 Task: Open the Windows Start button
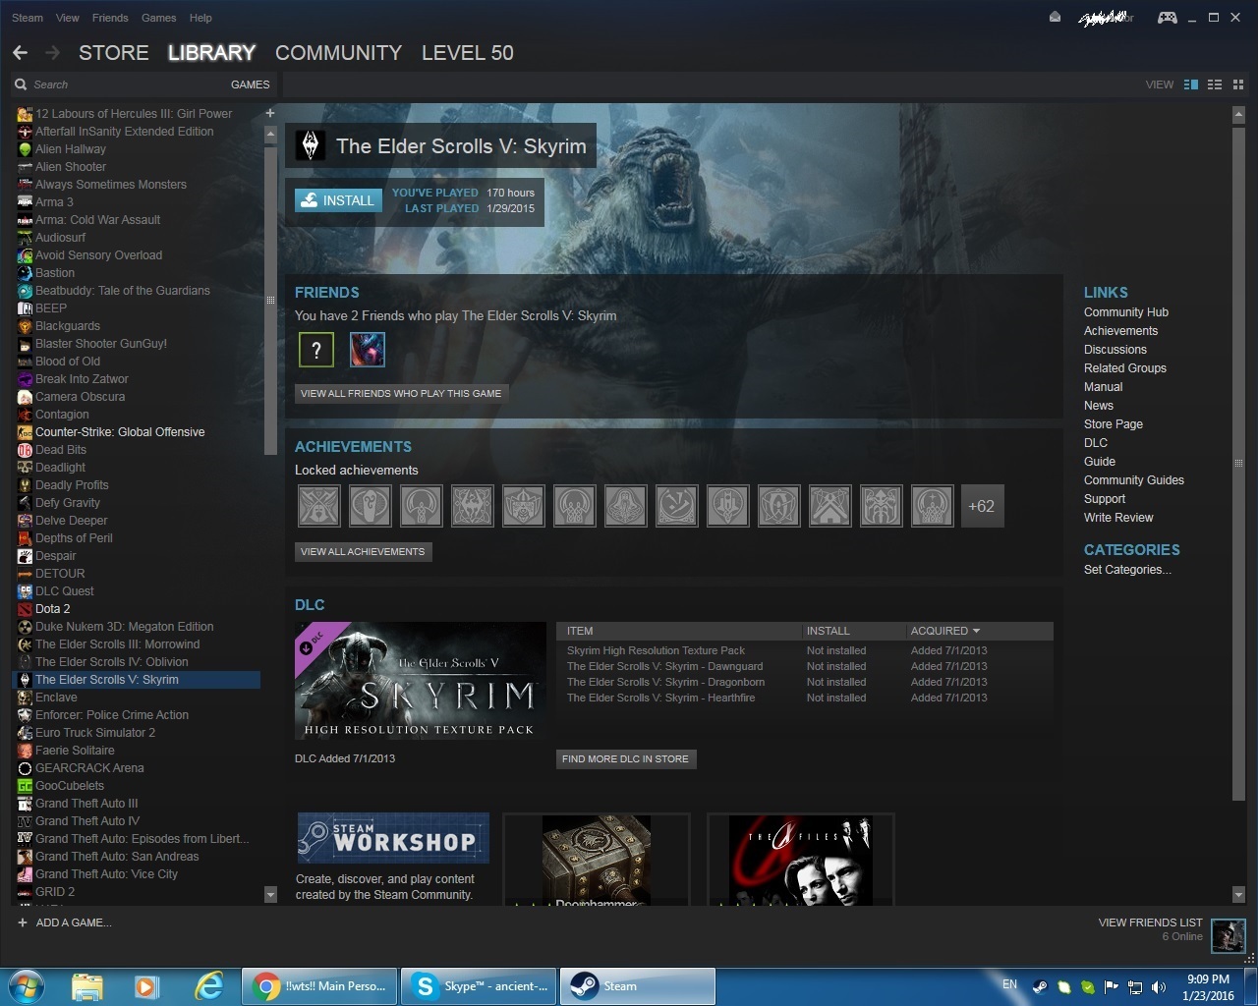(29, 985)
